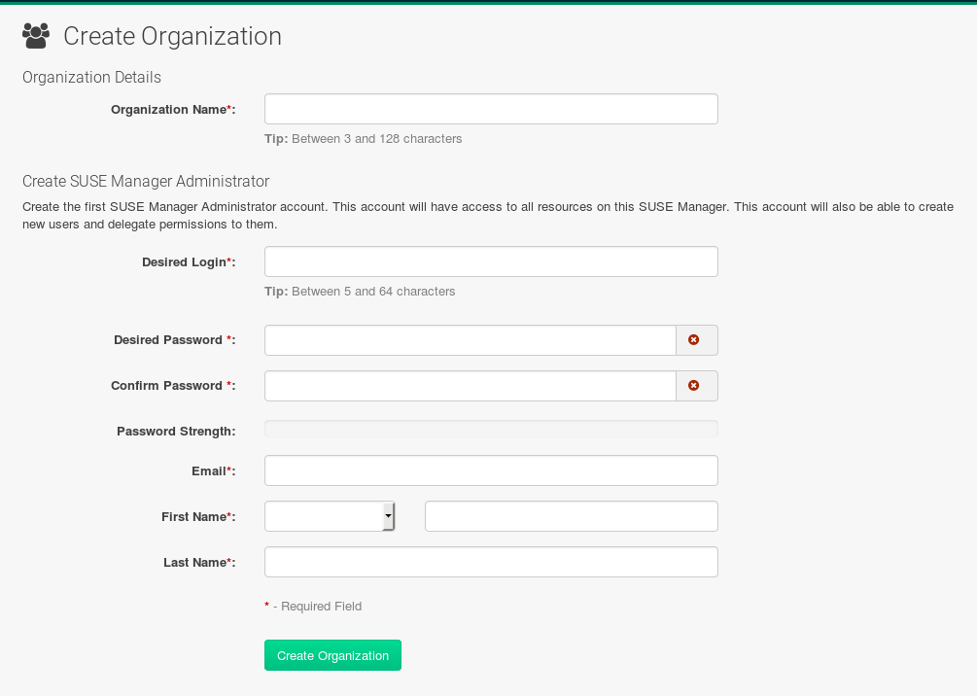Screen dimensions: 977x696
Task: Click the Confirm Password input box
Action: pos(470,386)
